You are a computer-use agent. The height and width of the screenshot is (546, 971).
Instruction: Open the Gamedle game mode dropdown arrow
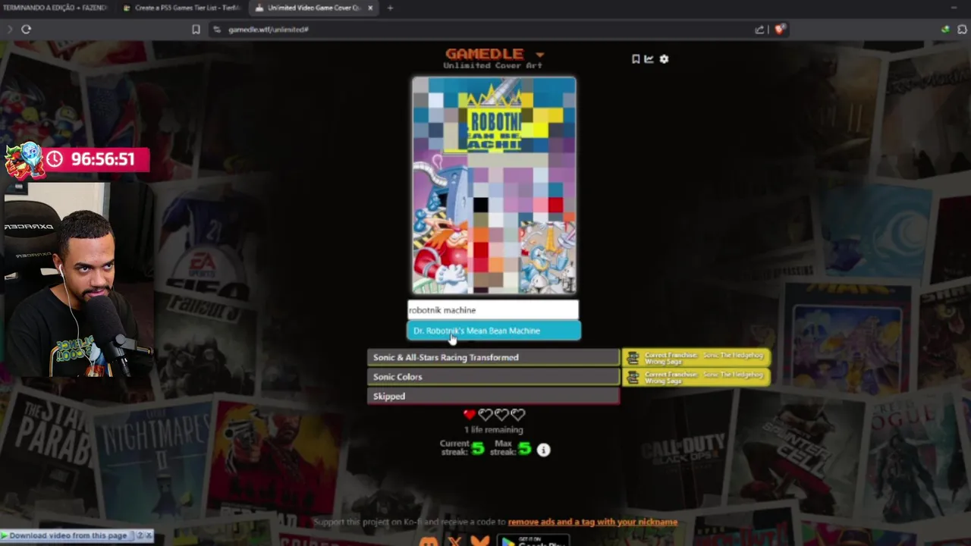[539, 55]
